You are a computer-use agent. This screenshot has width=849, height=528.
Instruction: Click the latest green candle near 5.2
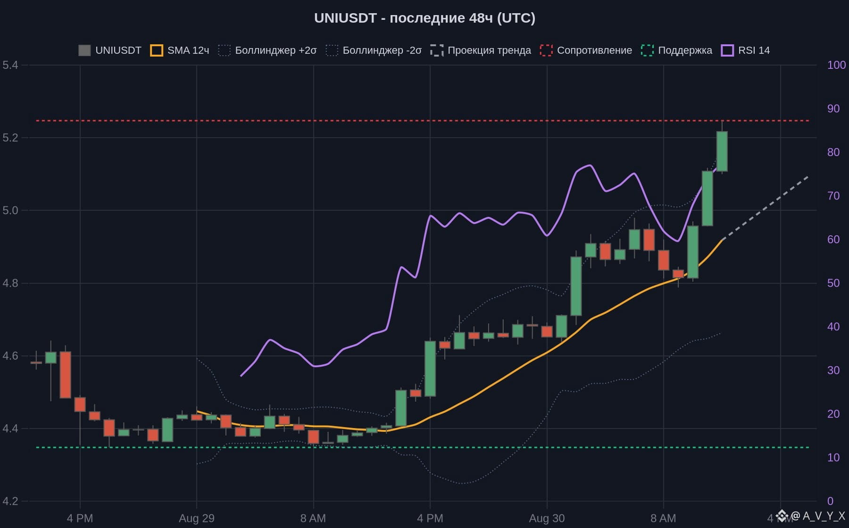point(722,151)
